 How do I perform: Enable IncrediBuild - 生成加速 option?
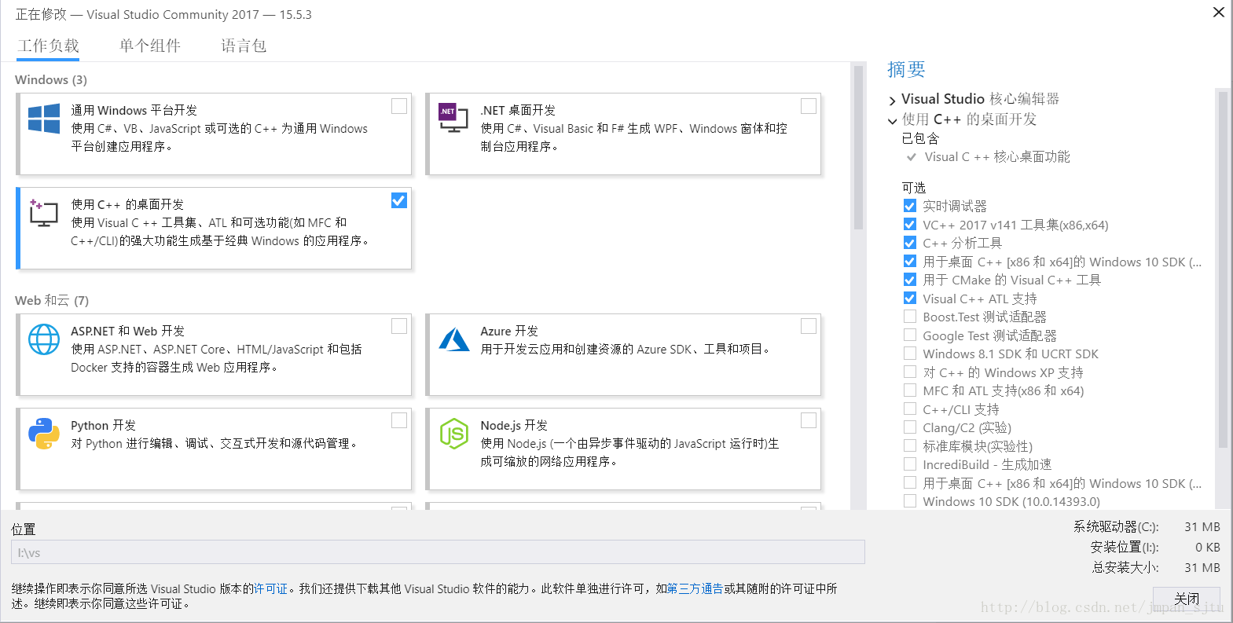click(x=910, y=464)
